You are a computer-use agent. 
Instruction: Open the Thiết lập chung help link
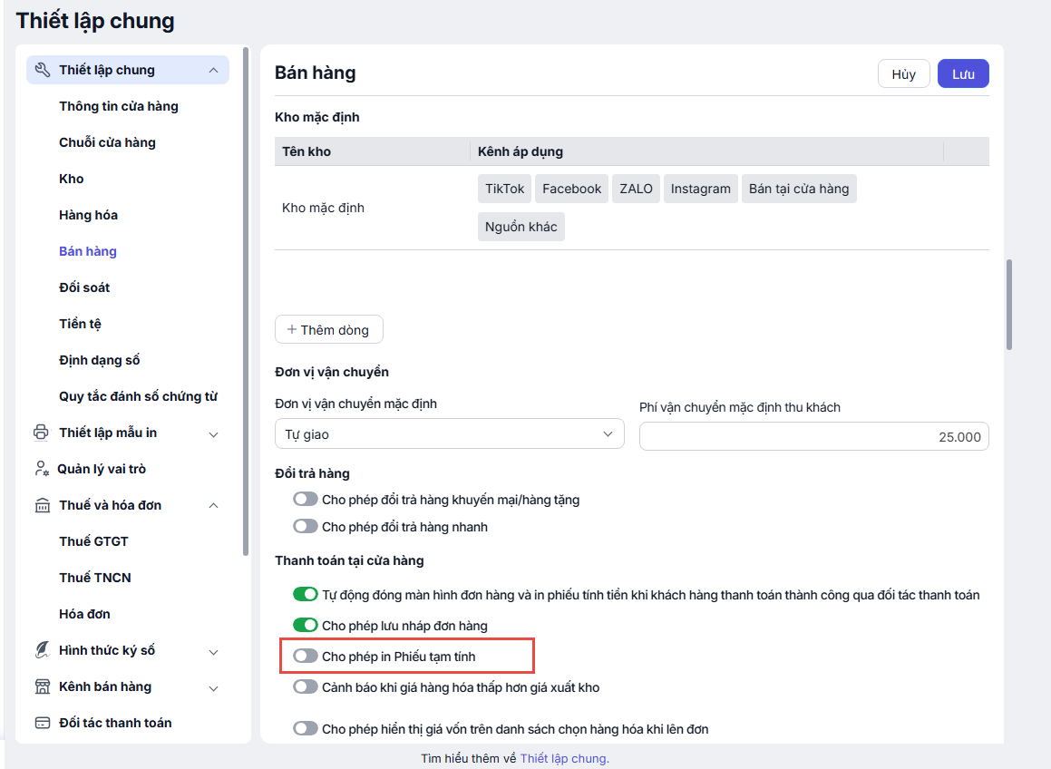coord(564,758)
